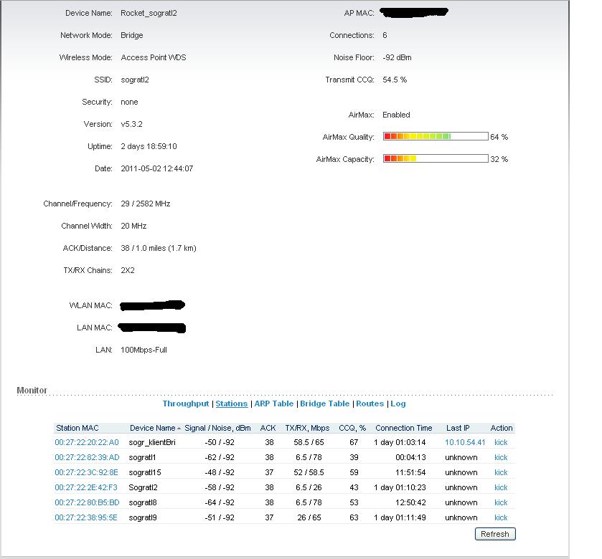This screenshot has height=559, width=602.
Task: Kick the sogratl9 station
Action: (x=501, y=517)
